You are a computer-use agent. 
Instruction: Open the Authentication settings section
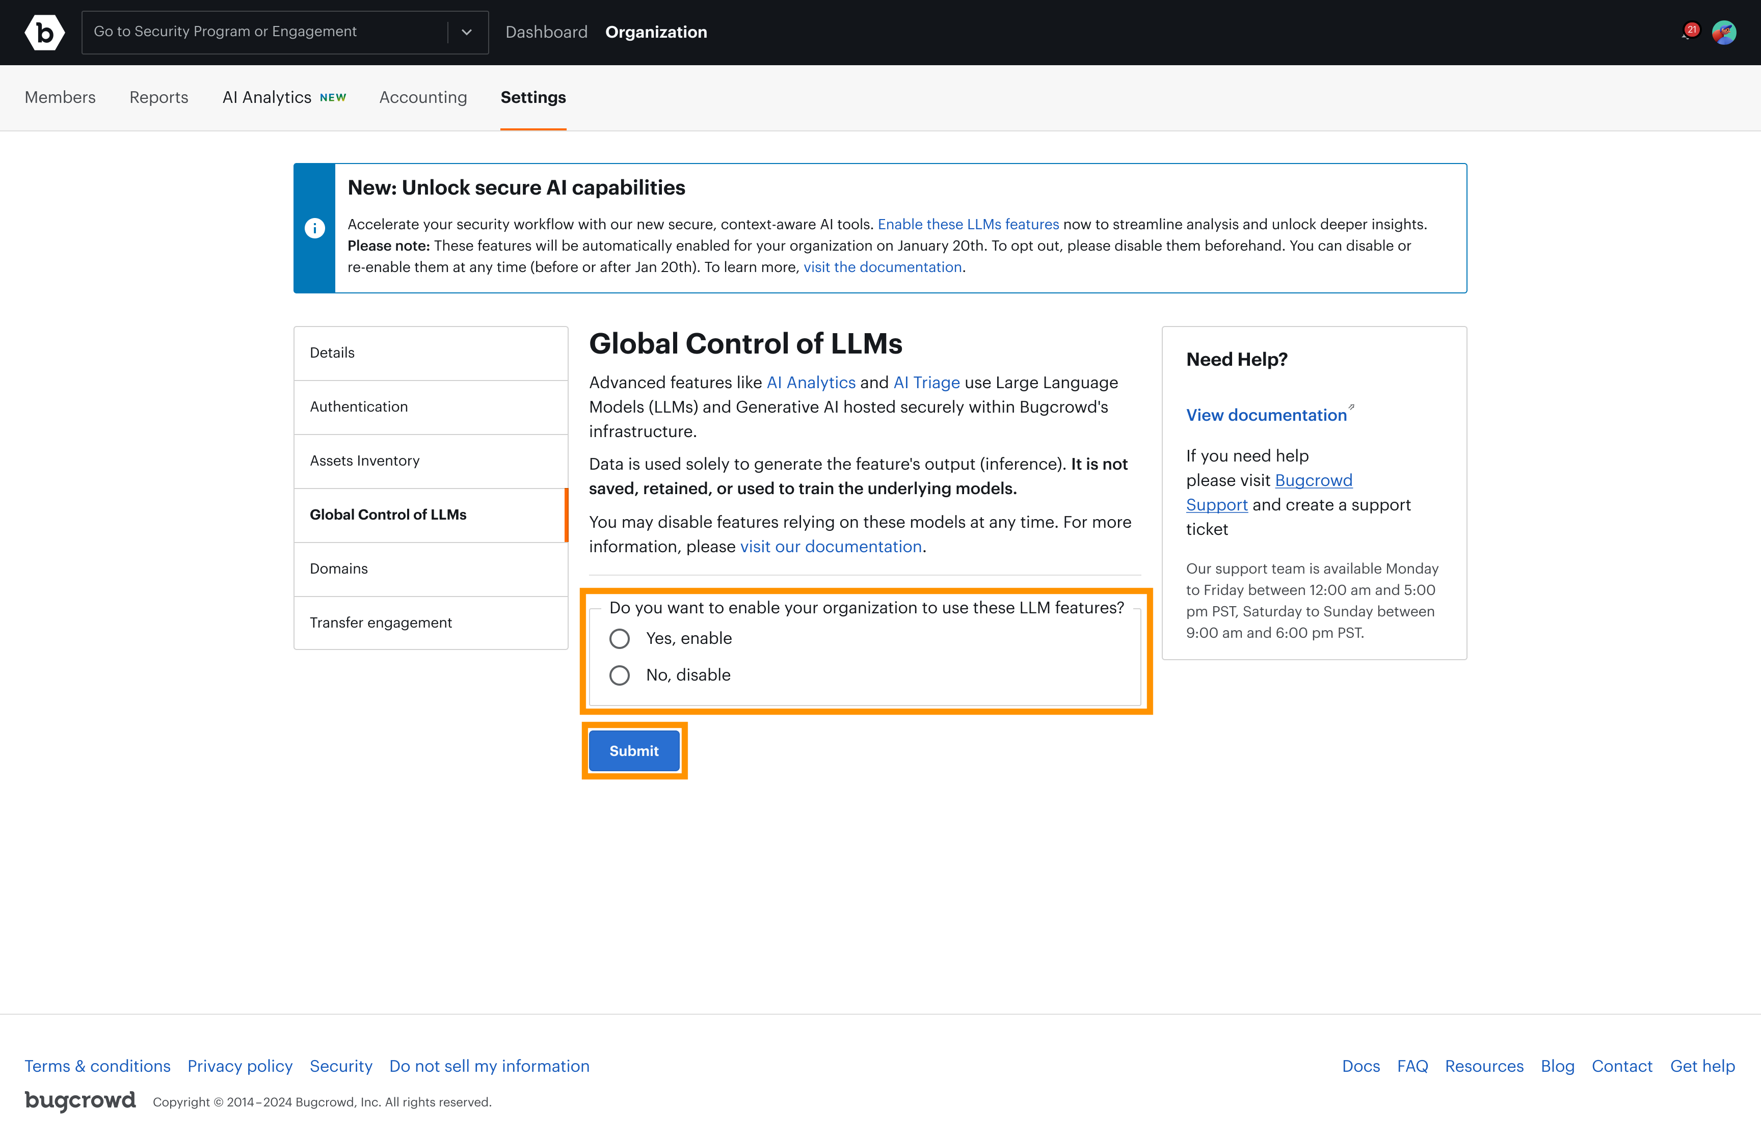click(x=359, y=407)
